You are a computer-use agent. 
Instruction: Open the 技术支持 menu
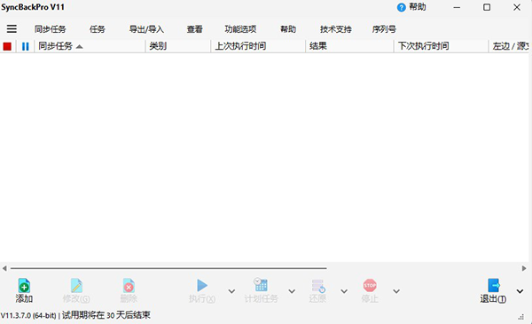336,29
